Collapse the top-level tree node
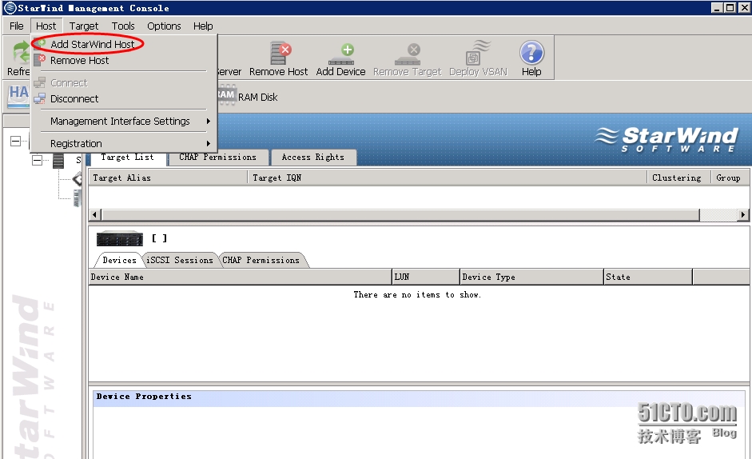The height and width of the screenshot is (459, 752). click(x=15, y=142)
